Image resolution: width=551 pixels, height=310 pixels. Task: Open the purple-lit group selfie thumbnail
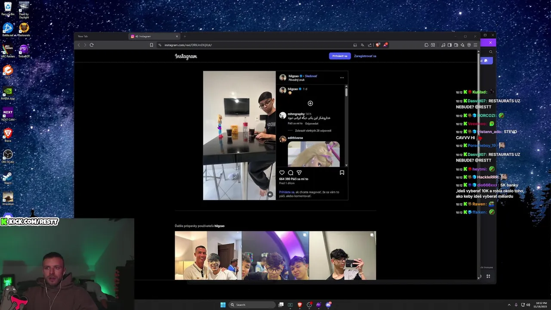(x=275, y=255)
